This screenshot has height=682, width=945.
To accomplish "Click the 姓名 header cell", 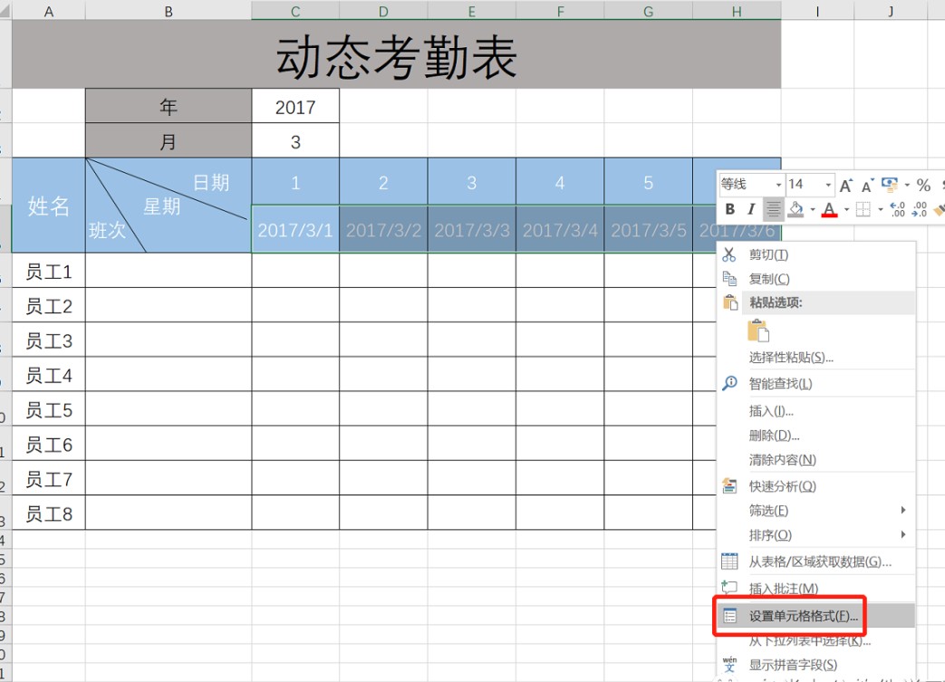I will (49, 206).
